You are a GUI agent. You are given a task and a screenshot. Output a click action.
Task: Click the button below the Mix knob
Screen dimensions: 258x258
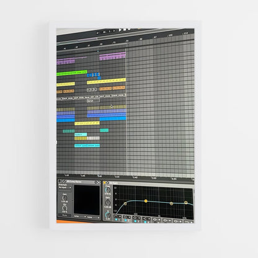(x=65, y=215)
